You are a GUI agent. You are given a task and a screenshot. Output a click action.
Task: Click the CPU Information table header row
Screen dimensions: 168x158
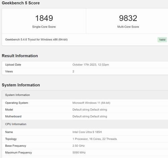(85, 124)
